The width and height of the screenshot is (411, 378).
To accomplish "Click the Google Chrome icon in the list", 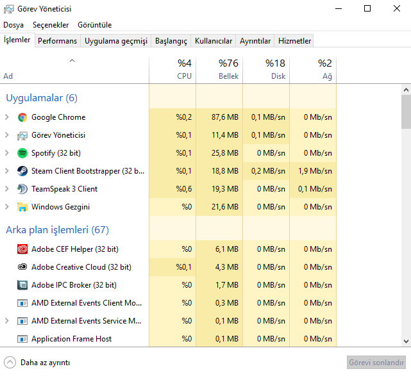I will (22, 117).
